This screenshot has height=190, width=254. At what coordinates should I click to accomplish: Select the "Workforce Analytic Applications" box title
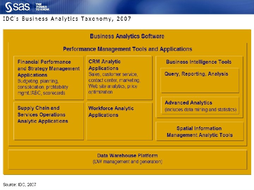click(x=111, y=112)
